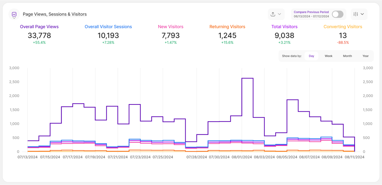This screenshot has height=185, width=382.
Task: Click the filter sliders icon
Action: pos(356,14)
